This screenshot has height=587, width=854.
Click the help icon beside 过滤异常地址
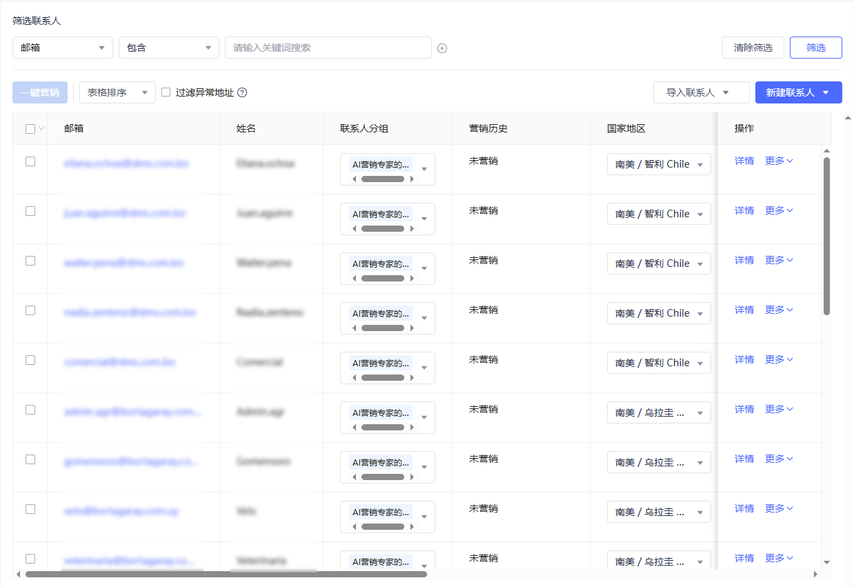point(242,92)
